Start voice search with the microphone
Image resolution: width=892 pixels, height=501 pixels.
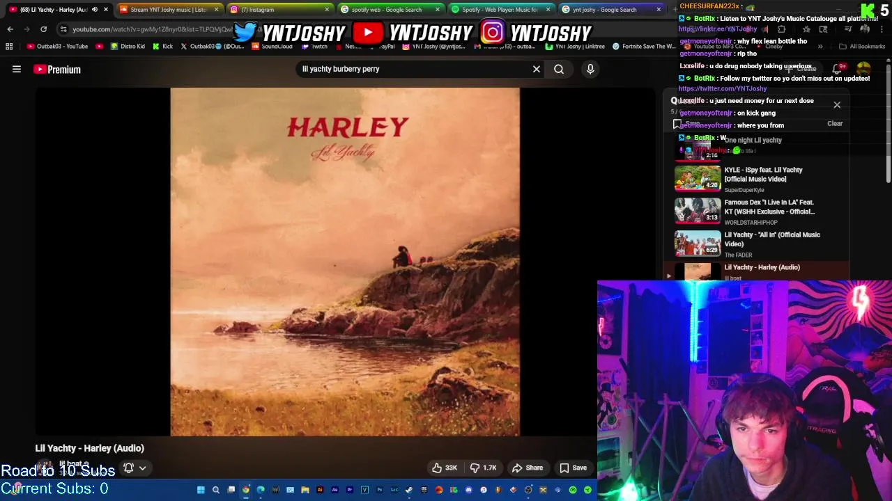(590, 69)
